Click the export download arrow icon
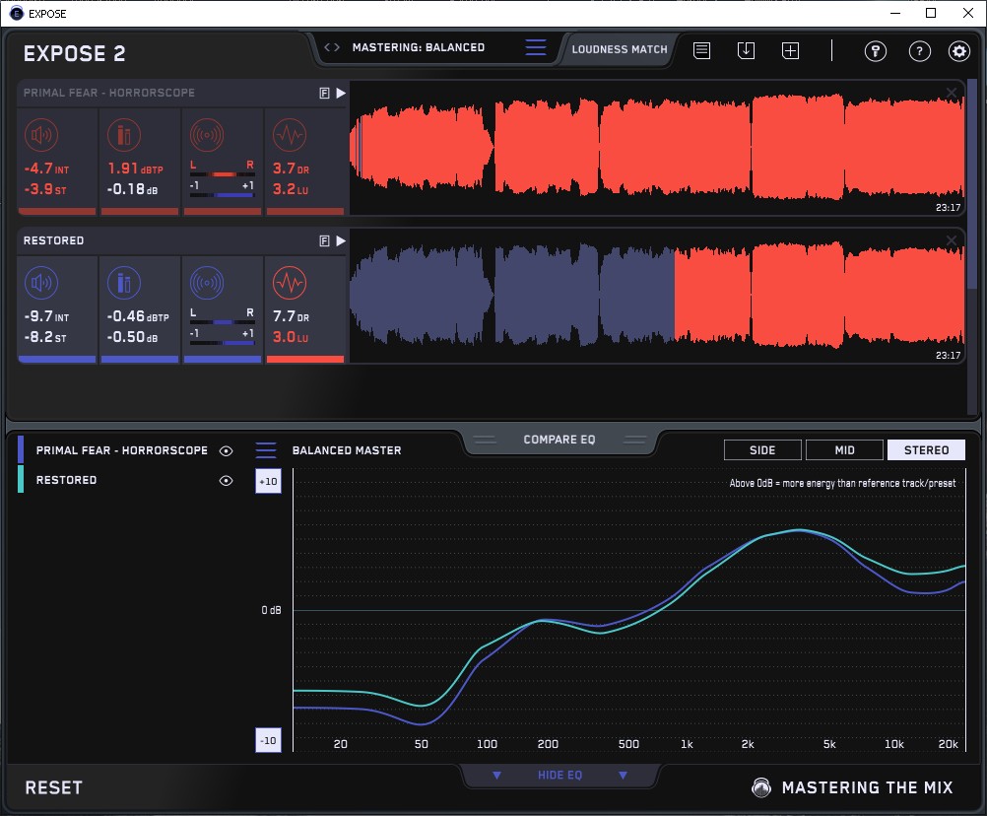 coord(746,50)
